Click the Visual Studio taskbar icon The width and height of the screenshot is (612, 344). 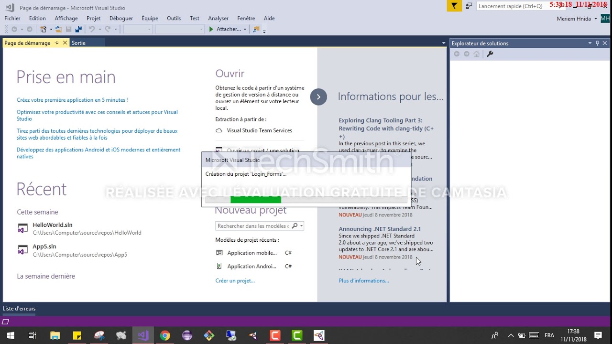[x=143, y=335]
